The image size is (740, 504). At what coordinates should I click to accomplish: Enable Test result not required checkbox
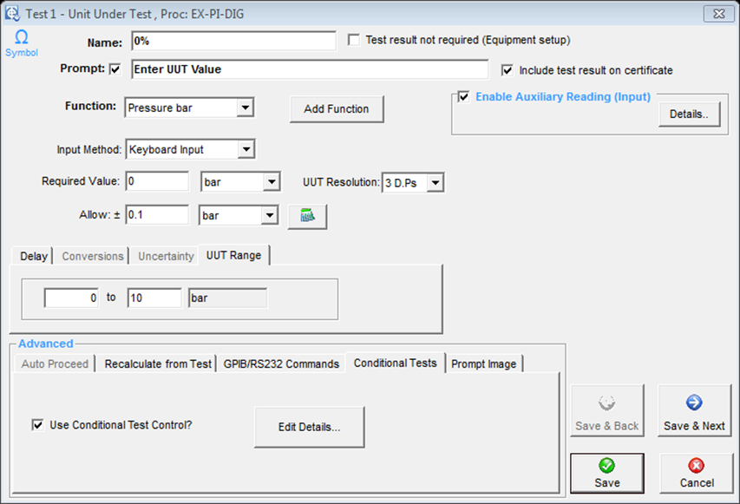point(353,40)
